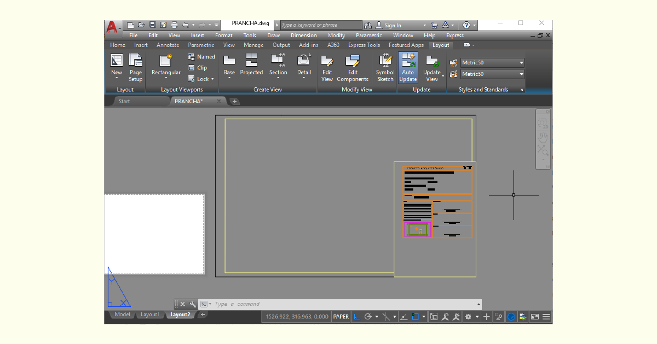The height and width of the screenshot is (344, 657).
Task: Add a new layout with plus button
Action: click(x=203, y=315)
